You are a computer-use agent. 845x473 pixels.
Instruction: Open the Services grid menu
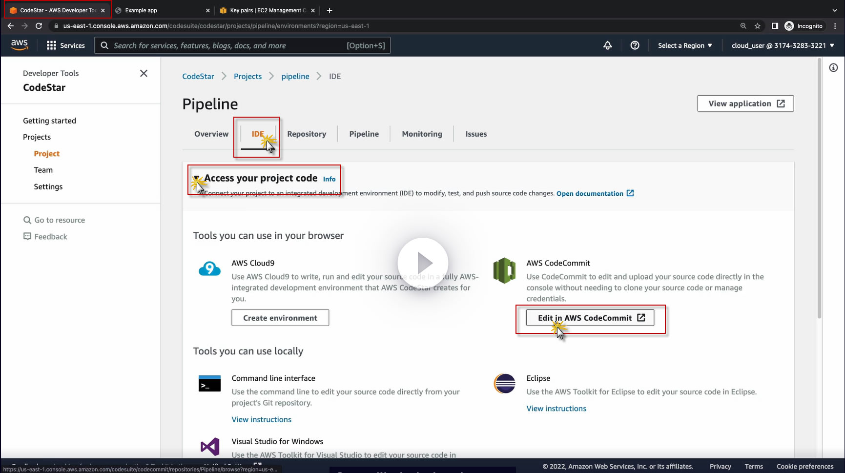[x=65, y=45]
